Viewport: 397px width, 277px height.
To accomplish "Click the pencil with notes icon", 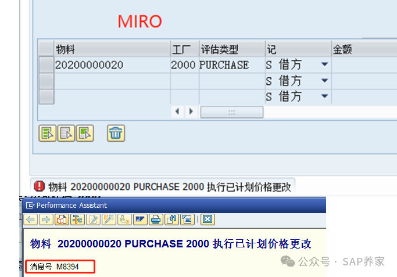I will pyautogui.click(x=109, y=220).
